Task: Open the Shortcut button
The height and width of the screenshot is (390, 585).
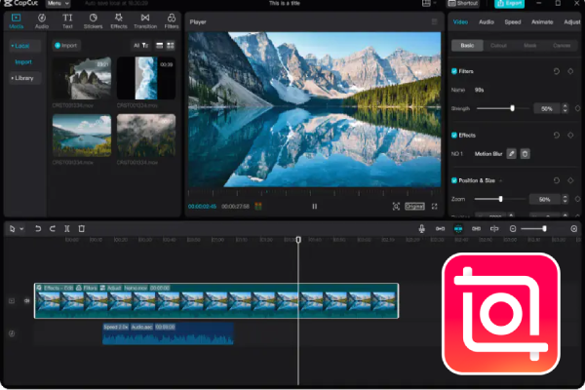Action: pyautogui.click(x=463, y=3)
